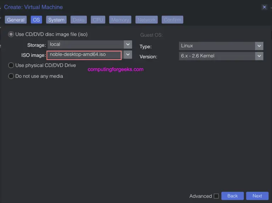
Task: Select Do not use any media
Action: tap(11, 76)
